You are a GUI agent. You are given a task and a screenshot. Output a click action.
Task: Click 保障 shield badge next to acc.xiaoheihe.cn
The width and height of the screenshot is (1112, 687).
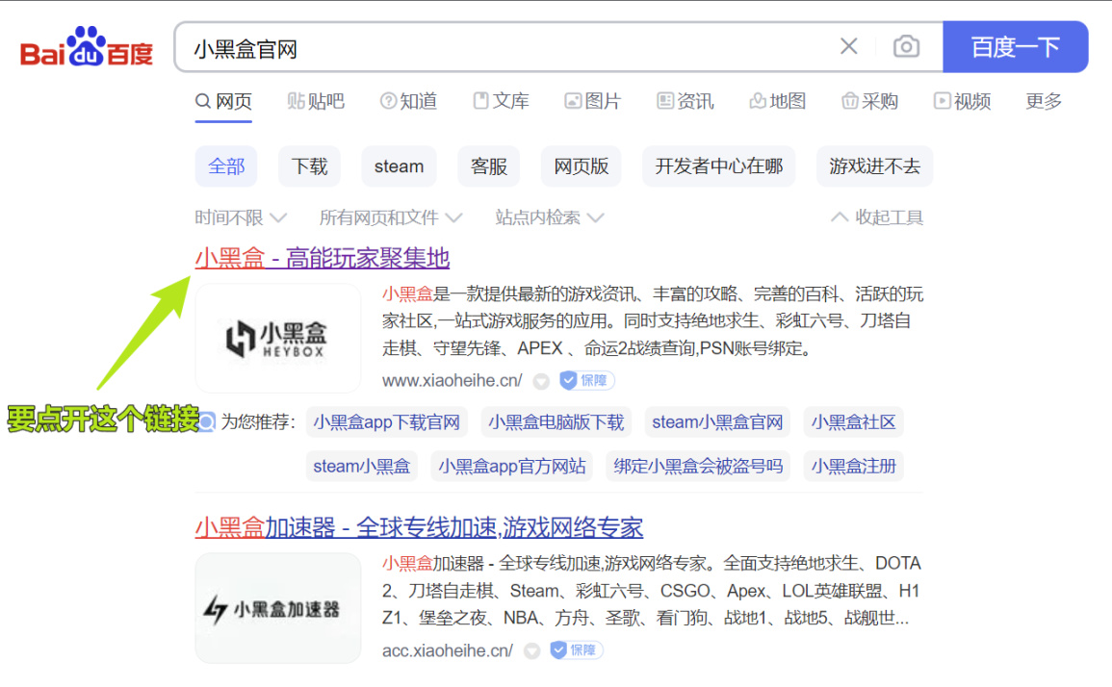click(x=577, y=650)
